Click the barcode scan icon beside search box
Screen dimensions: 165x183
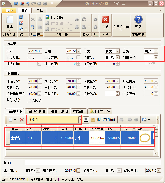pos(86,120)
